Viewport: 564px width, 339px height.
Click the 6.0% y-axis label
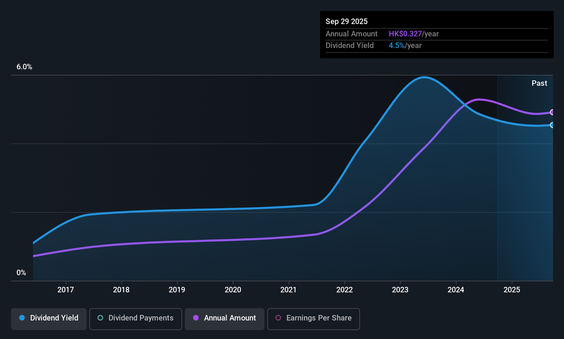point(24,67)
